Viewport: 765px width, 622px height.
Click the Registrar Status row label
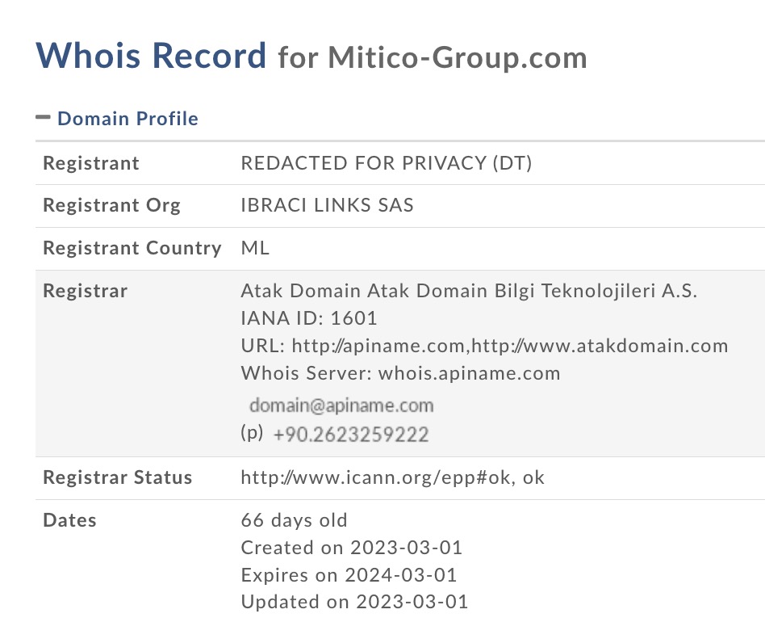(118, 477)
